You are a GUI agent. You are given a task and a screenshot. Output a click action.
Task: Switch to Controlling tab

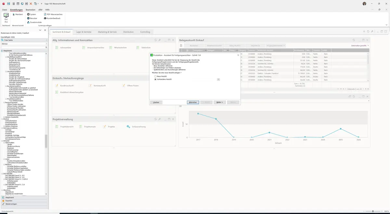coord(145,32)
